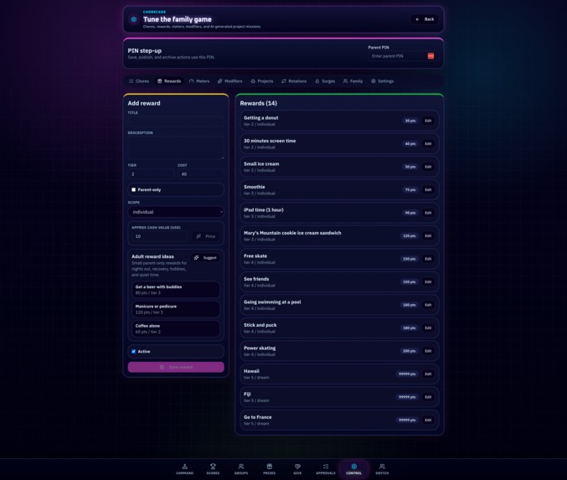567x480 pixels.
Task: Open Give heart in bottom navigation
Action: (x=297, y=469)
